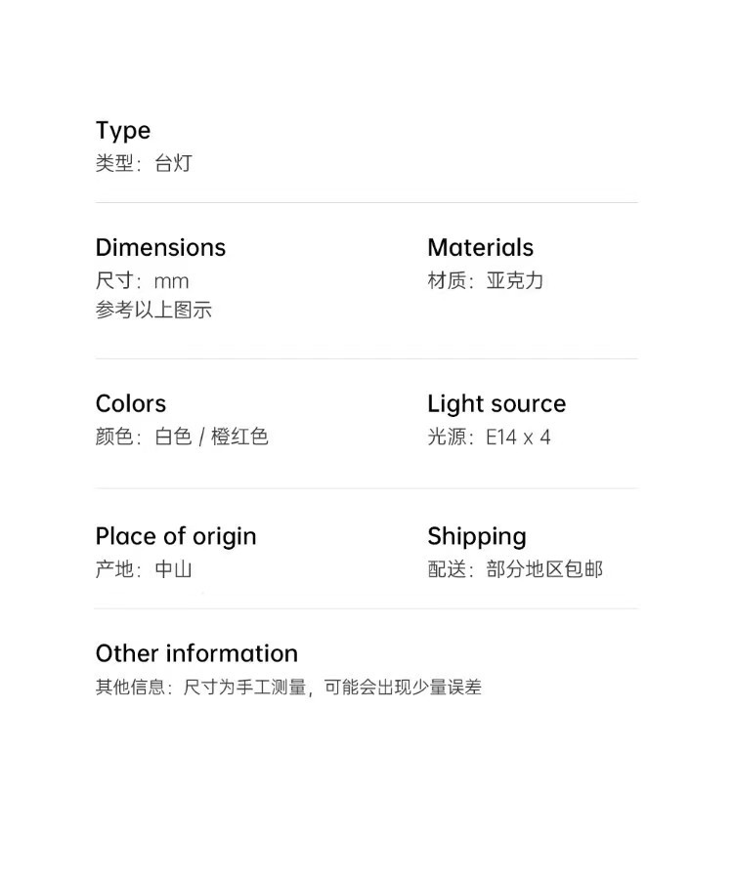Click the Colors heading
733x875 pixels.
tap(131, 404)
